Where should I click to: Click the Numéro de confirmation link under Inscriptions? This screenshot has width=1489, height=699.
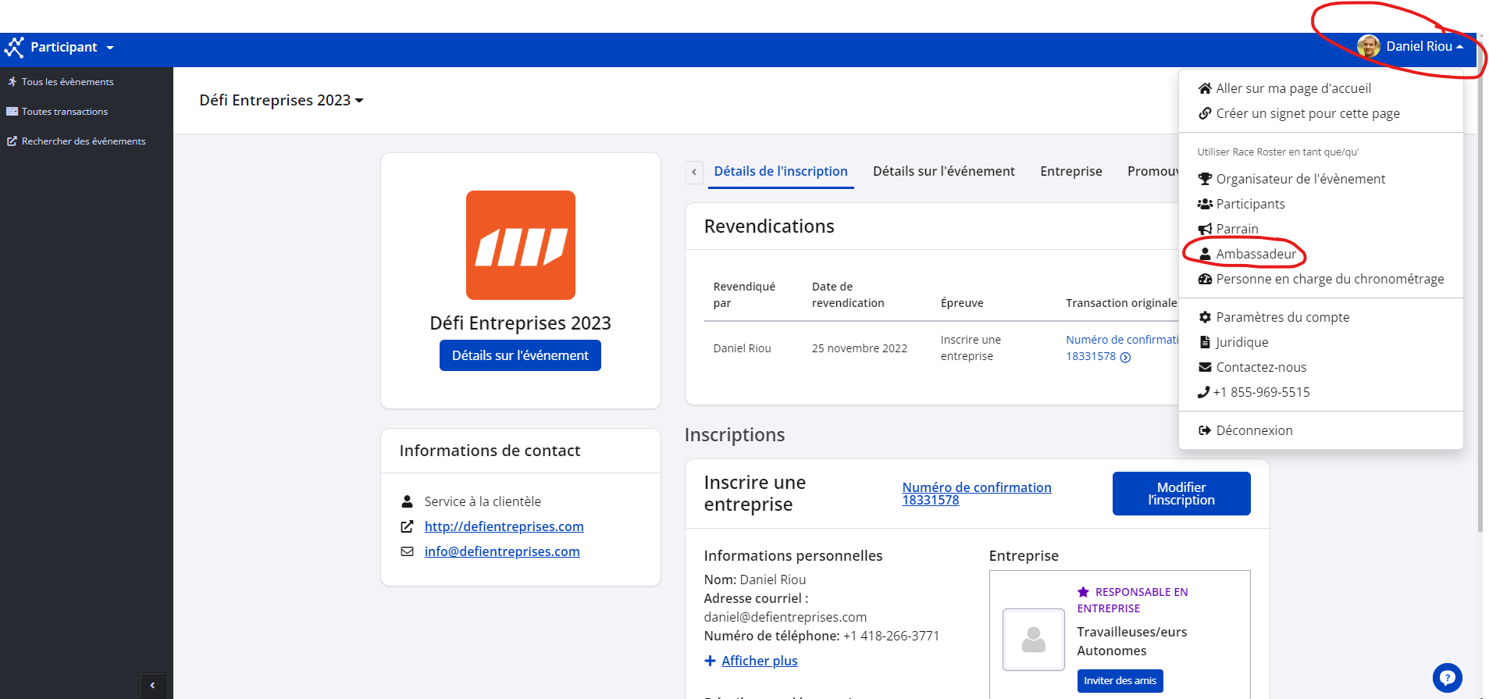pyautogui.click(x=976, y=494)
